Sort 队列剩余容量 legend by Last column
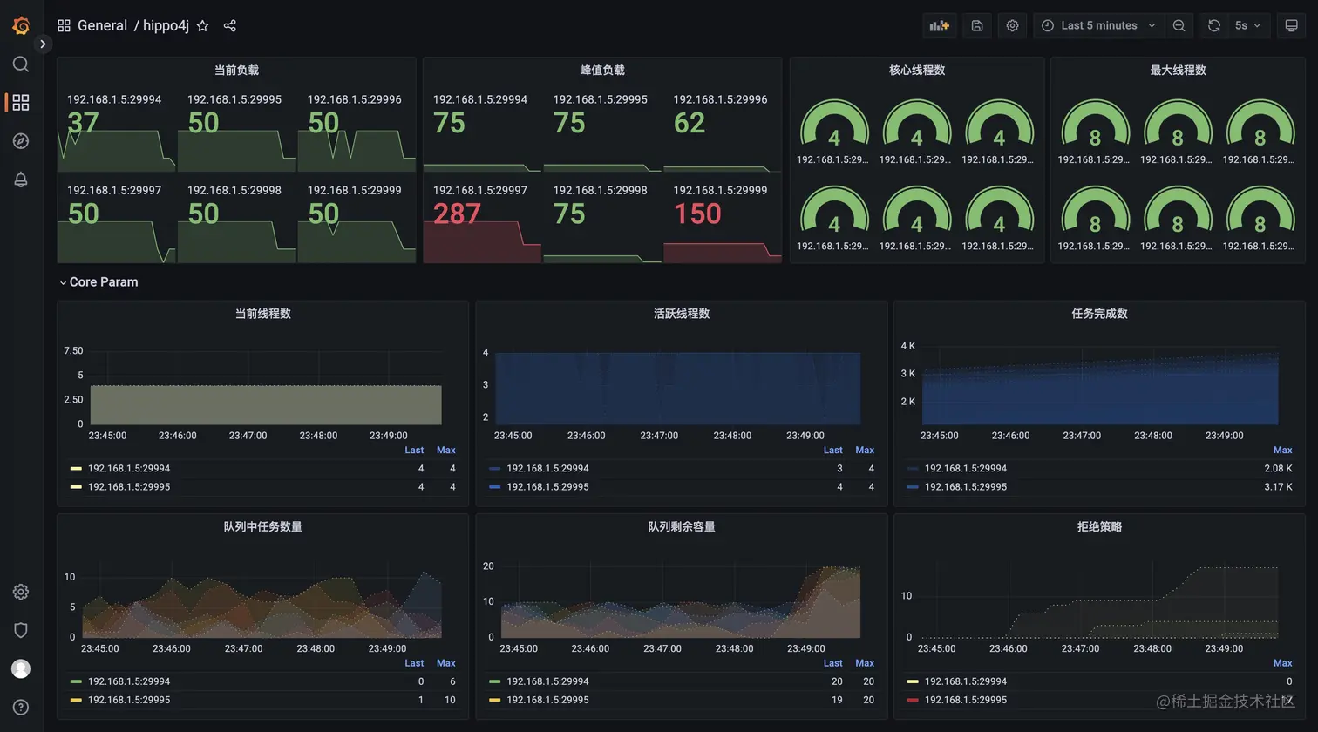The width and height of the screenshot is (1318, 732). click(832, 663)
